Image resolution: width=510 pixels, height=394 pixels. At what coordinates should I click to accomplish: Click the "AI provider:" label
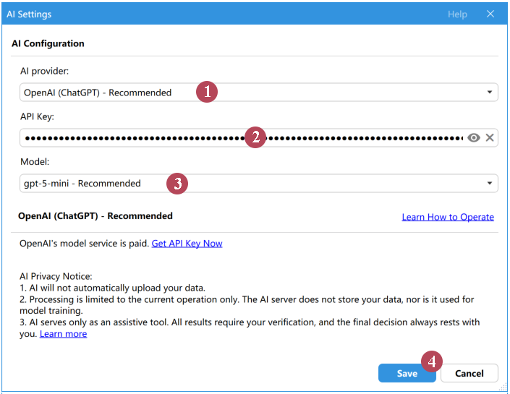tap(45, 71)
